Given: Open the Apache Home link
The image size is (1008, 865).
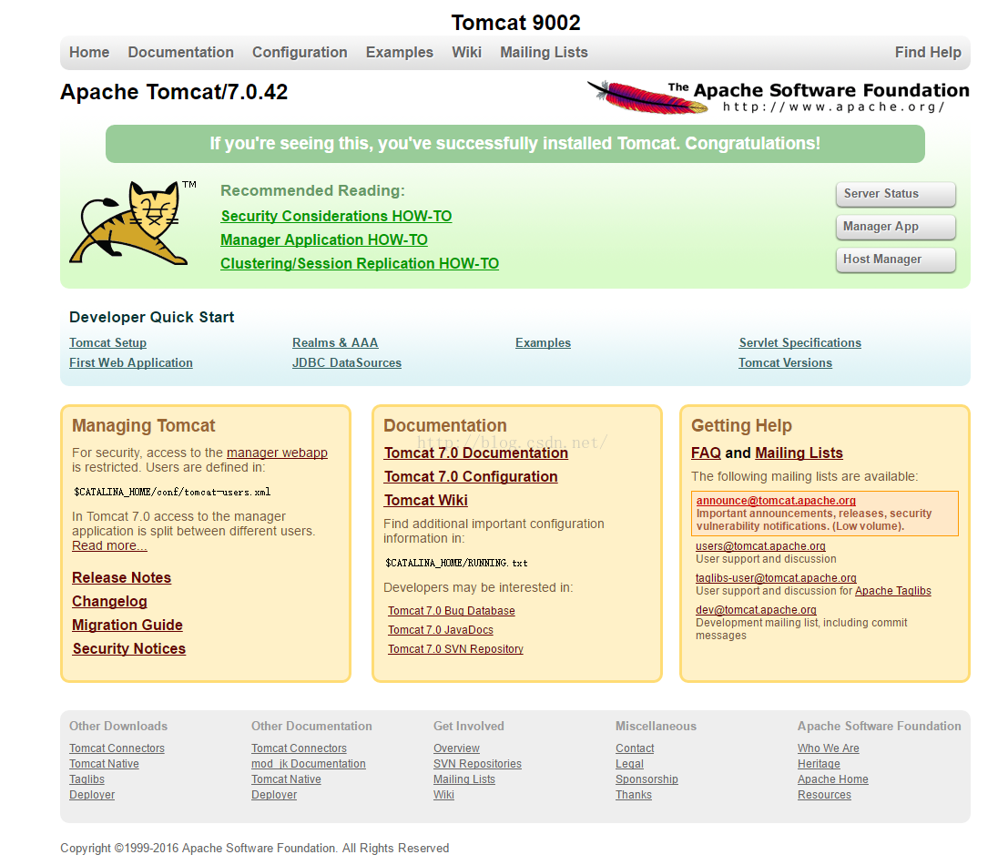Looking at the screenshot, I should point(832,778).
